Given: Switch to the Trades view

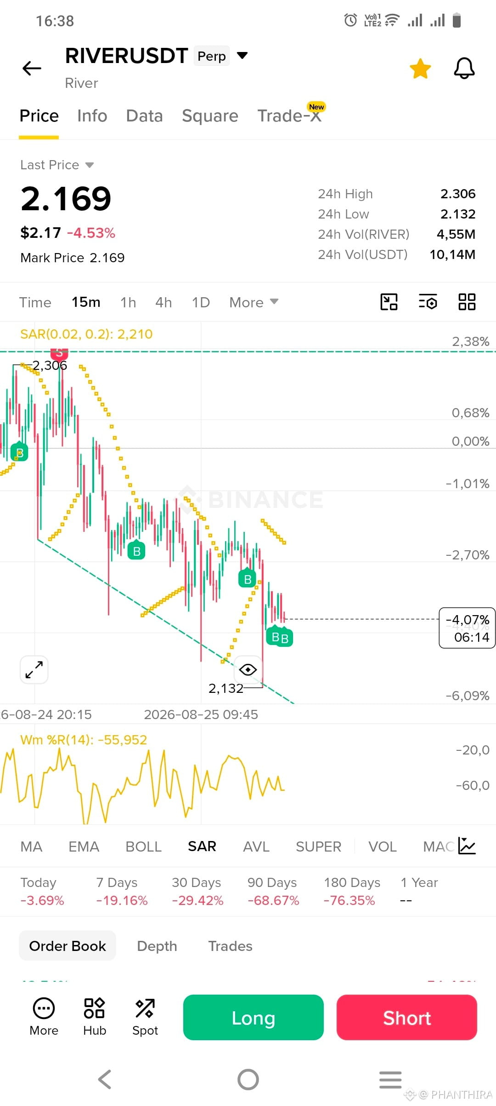Looking at the screenshot, I should click(x=231, y=946).
